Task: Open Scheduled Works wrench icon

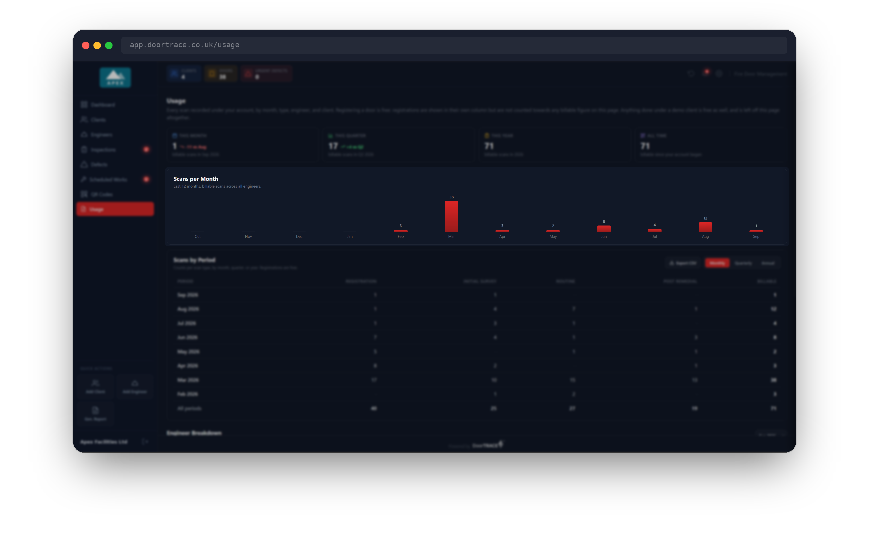Action: click(84, 179)
